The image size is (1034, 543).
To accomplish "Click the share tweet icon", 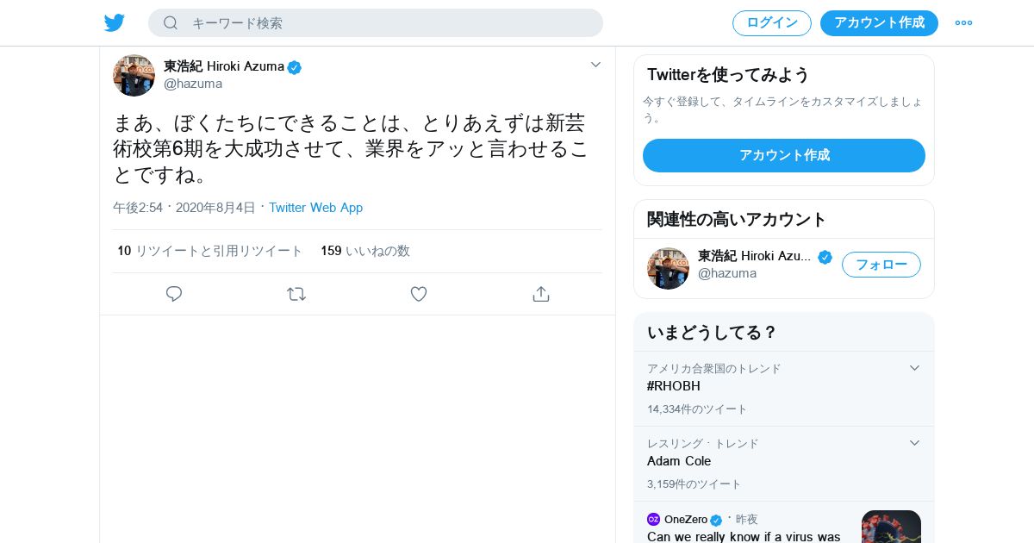I will [541, 294].
